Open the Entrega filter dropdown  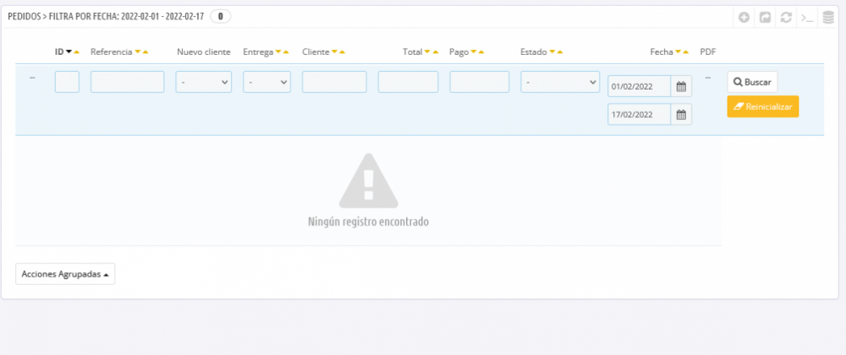266,82
